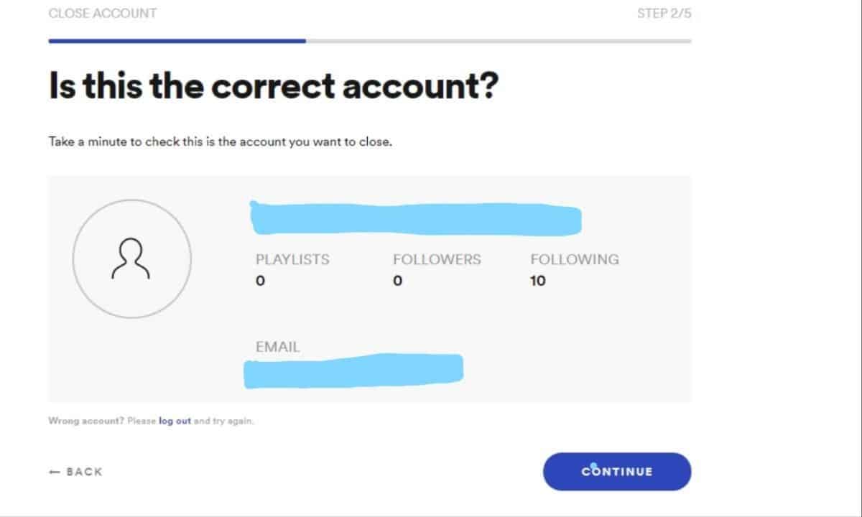Click the left arrow beside BACK
This screenshot has width=862, height=517.
tap(54, 472)
